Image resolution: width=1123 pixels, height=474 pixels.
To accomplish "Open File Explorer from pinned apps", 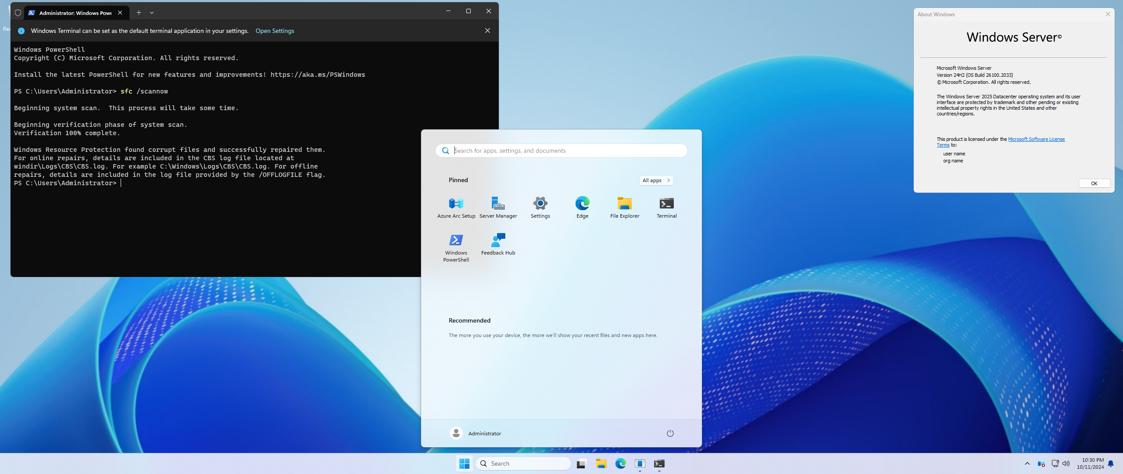I will (624, 207).
